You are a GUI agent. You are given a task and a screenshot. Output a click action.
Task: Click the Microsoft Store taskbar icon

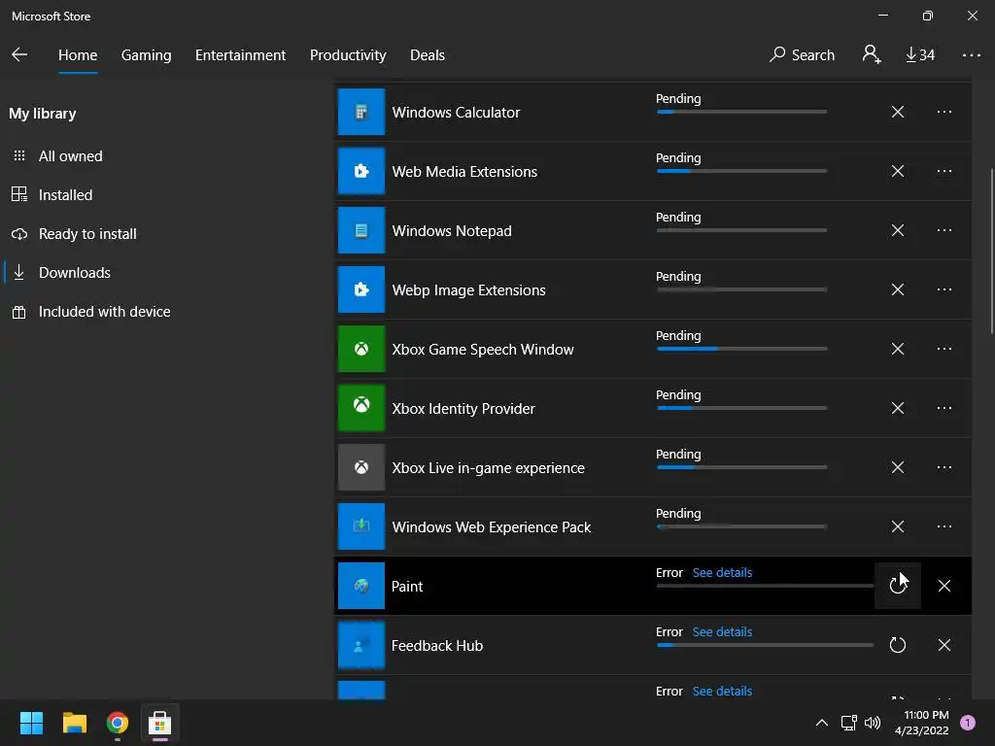point(160,723)
